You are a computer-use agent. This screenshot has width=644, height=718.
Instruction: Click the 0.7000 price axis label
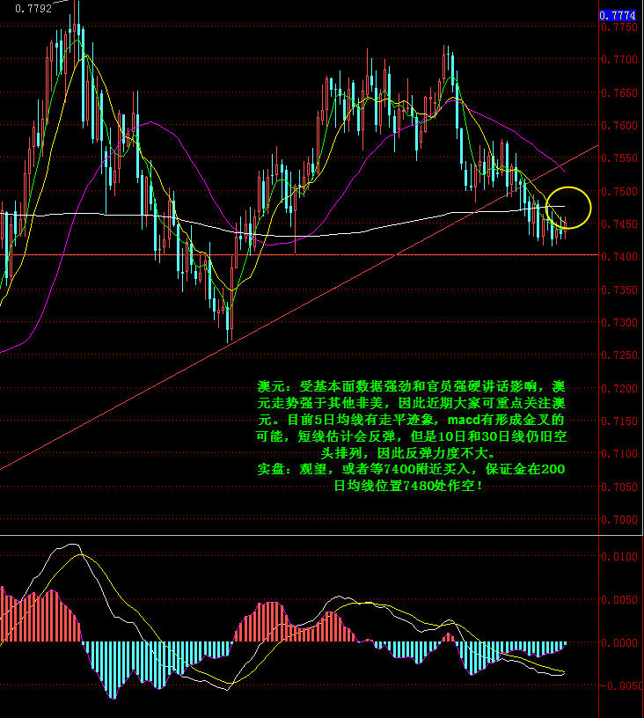[619, 520]
